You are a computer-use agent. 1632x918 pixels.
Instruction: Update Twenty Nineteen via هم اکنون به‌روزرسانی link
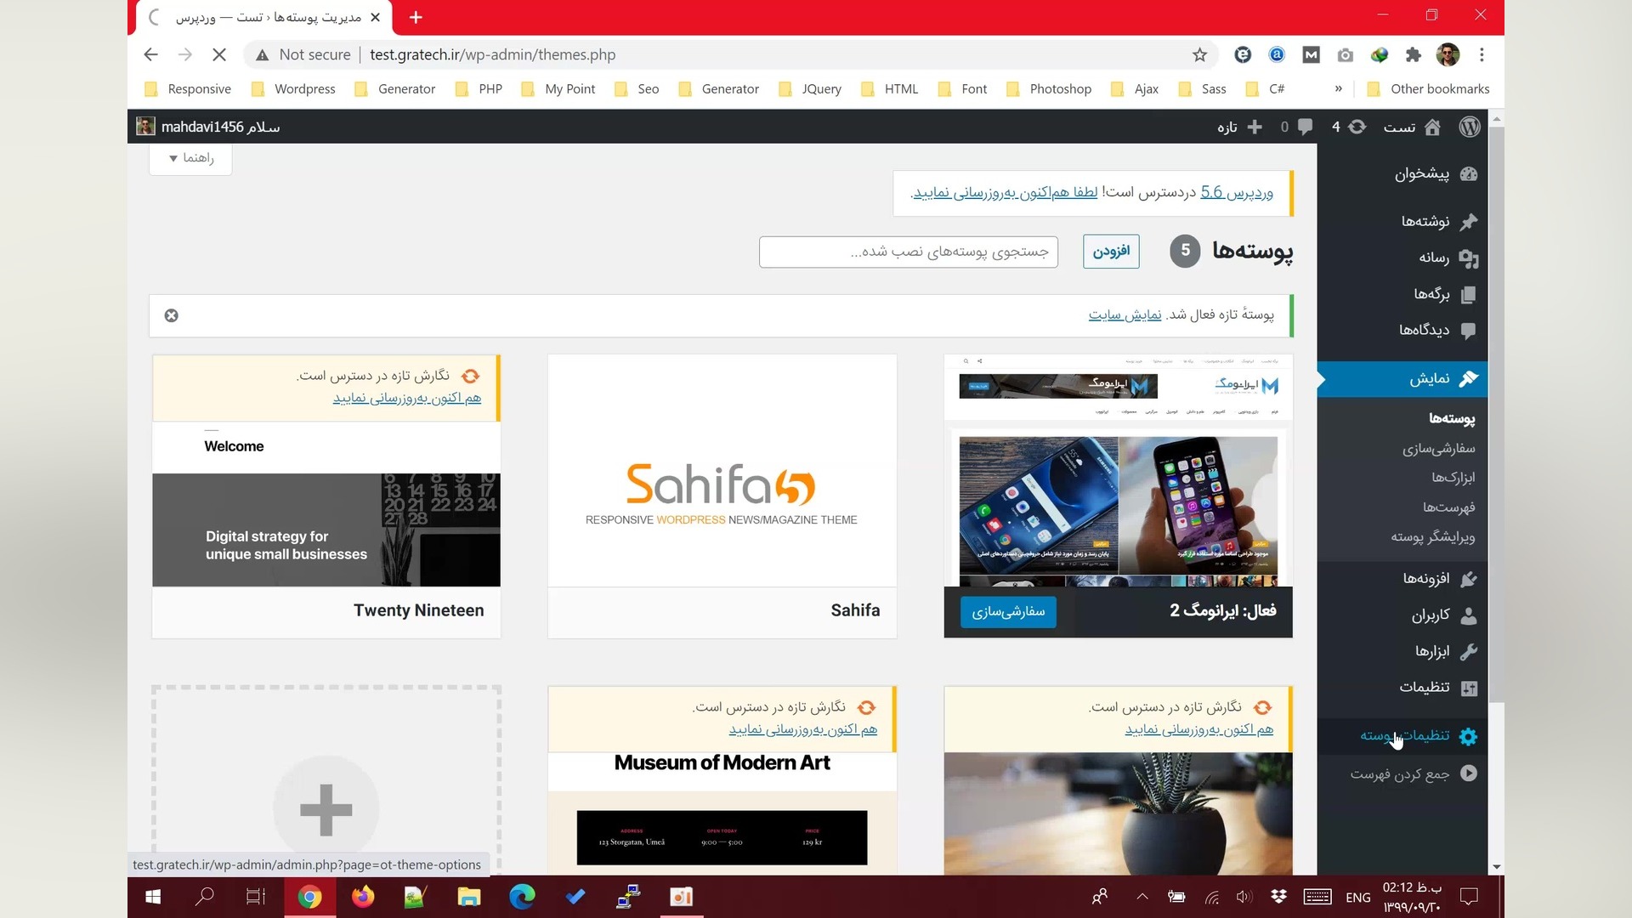point(406,399)
